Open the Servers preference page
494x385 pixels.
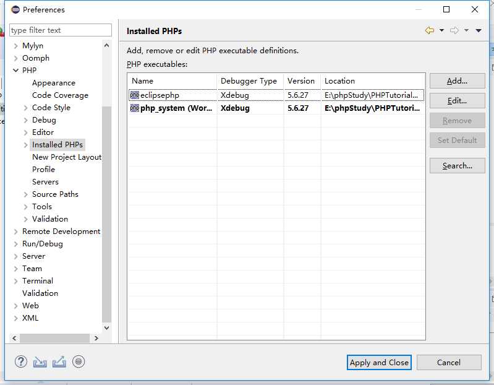(45, 182)
